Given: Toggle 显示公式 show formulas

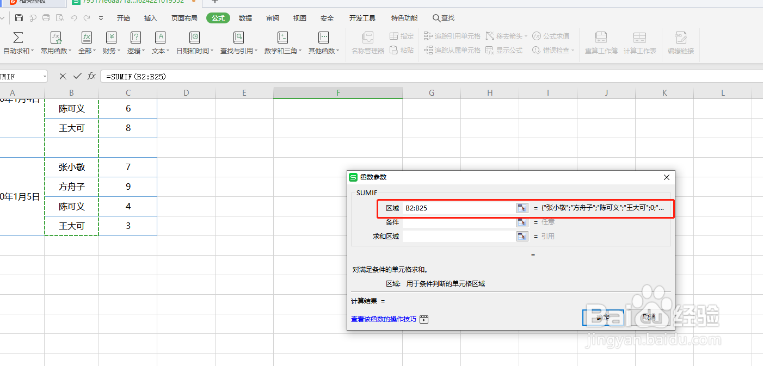Looking at the screenshot, I should coord(504,50).
